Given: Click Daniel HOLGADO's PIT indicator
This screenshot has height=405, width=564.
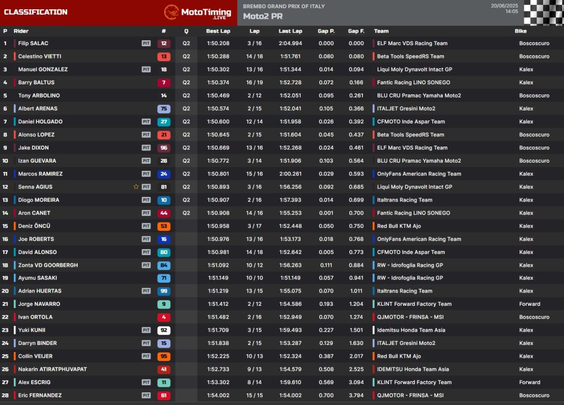Looking at the screenshot, I should coord(146,122).
